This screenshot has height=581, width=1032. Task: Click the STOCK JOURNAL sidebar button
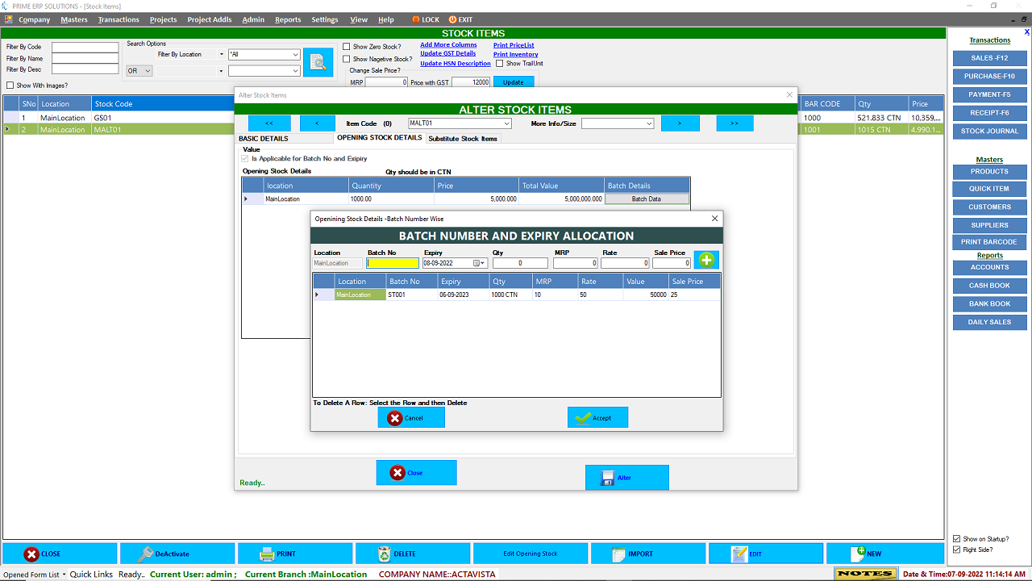[x=990, y=132]
